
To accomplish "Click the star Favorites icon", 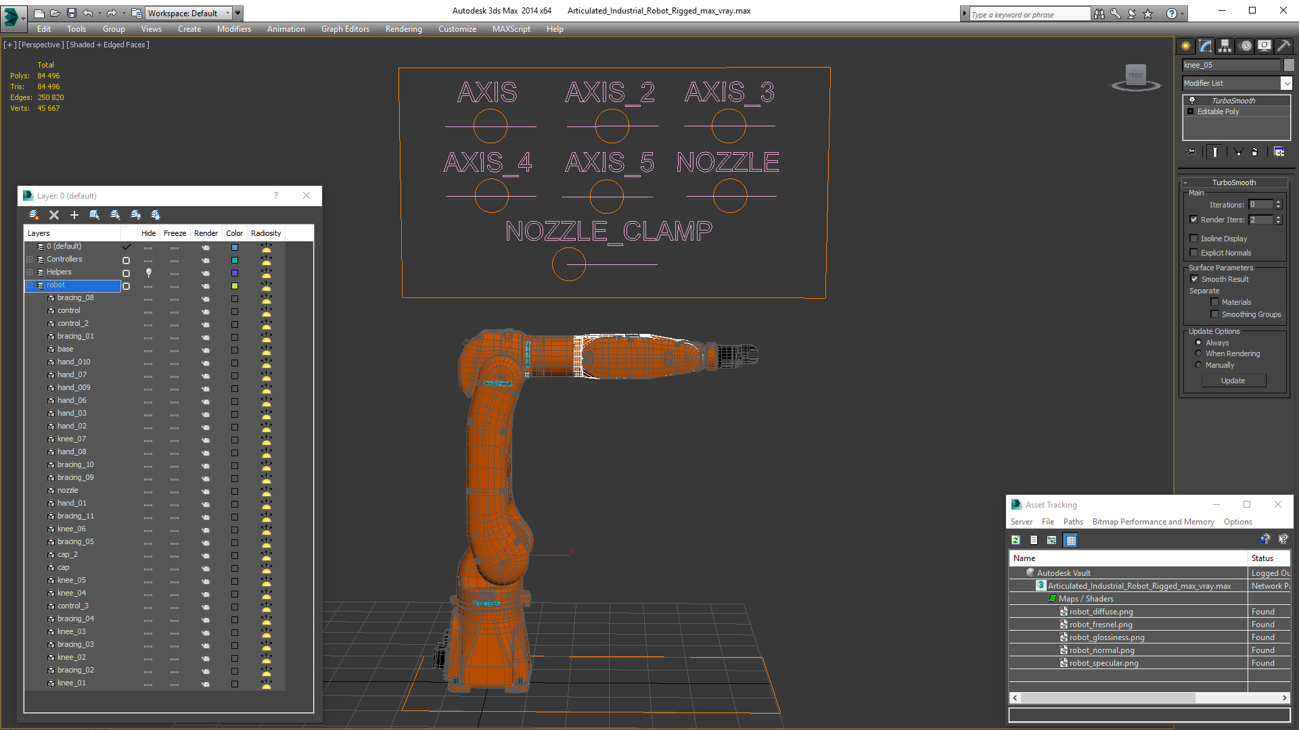I will (x=1148, y=14).
